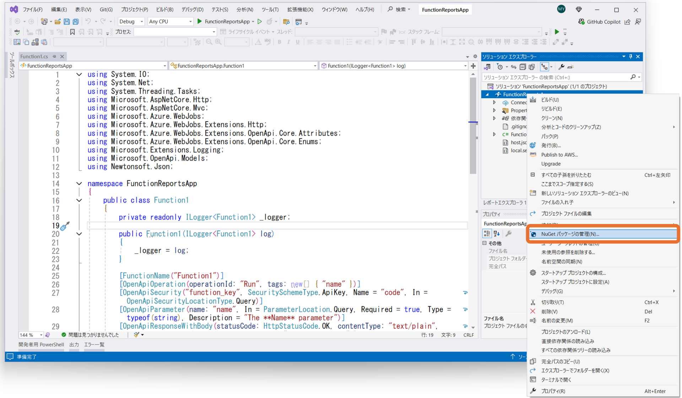
Task: Toggle track active item tree-view button
Action: pyautogui.click(x=545, y=67)
